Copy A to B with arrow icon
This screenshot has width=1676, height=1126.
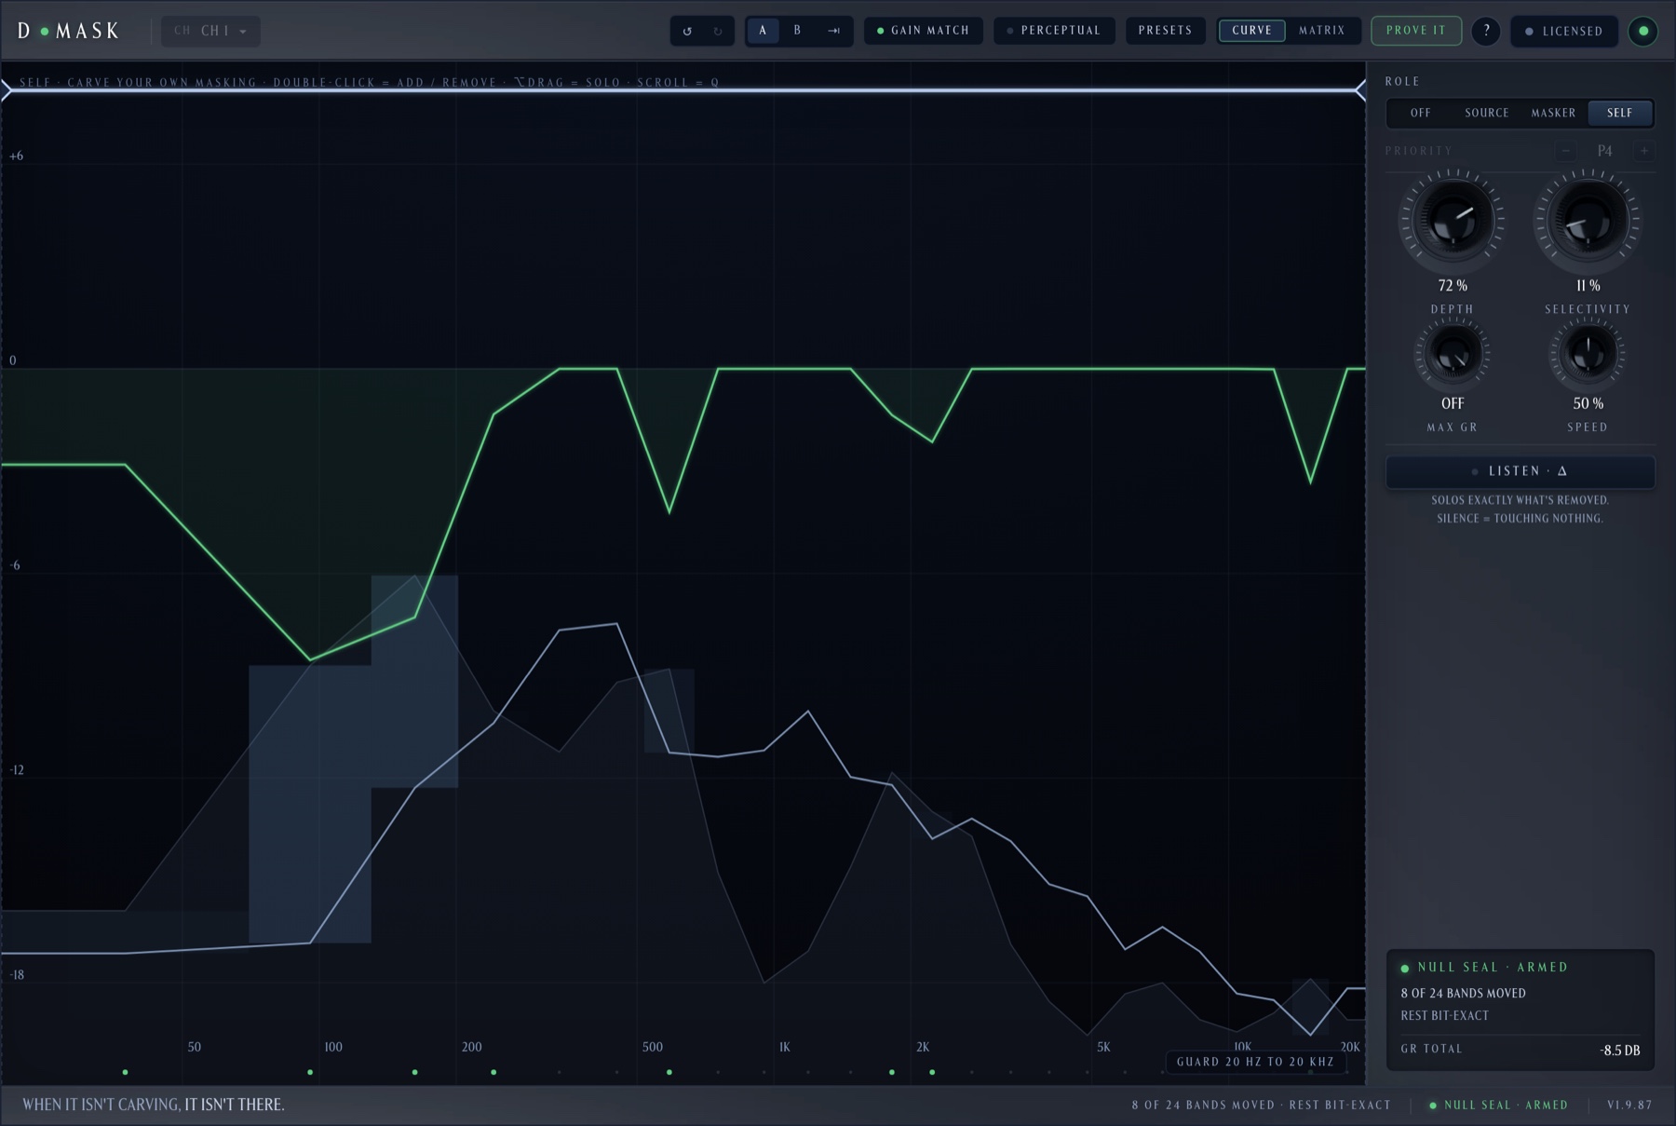(833, 31)
